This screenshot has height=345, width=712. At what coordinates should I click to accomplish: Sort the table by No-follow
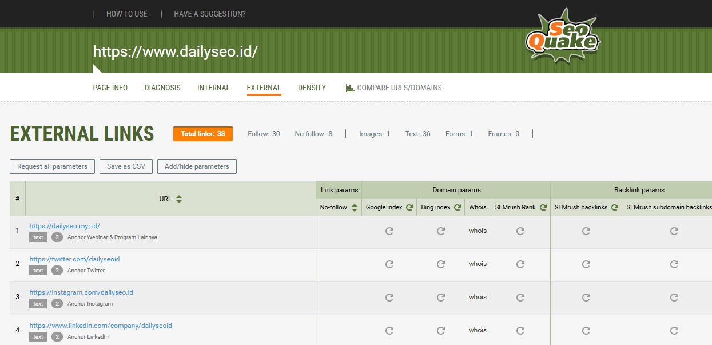pos(355,207)
